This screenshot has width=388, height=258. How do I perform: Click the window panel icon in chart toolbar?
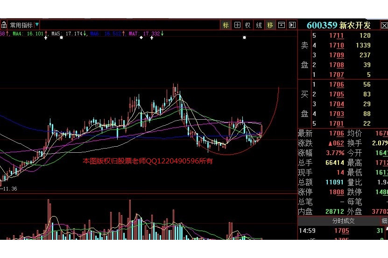point(281,25)
